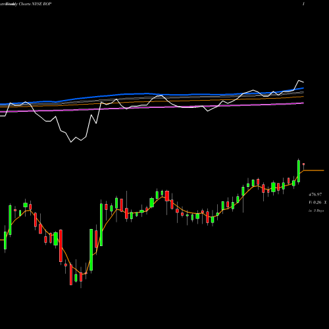
Task: Click the text 'in 3 Days'
Action: point(316,211)
